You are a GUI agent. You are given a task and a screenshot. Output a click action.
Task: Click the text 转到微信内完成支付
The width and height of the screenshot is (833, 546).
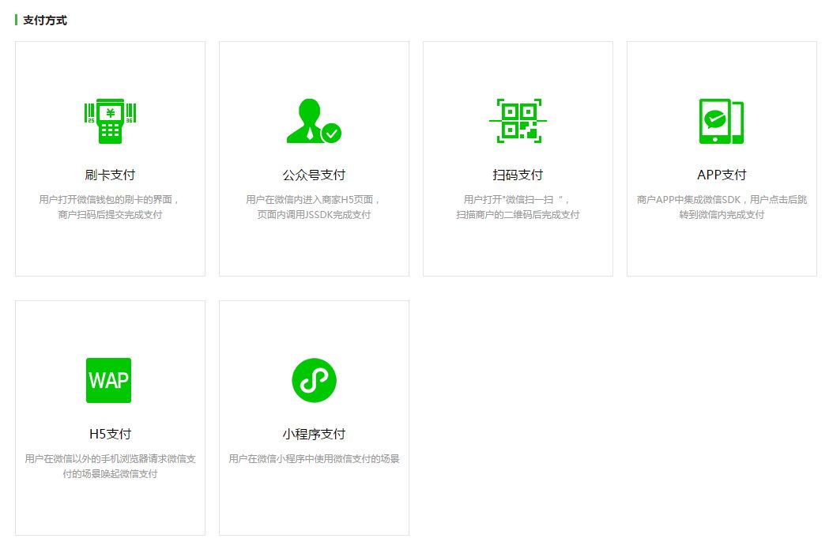pos(722,215)
